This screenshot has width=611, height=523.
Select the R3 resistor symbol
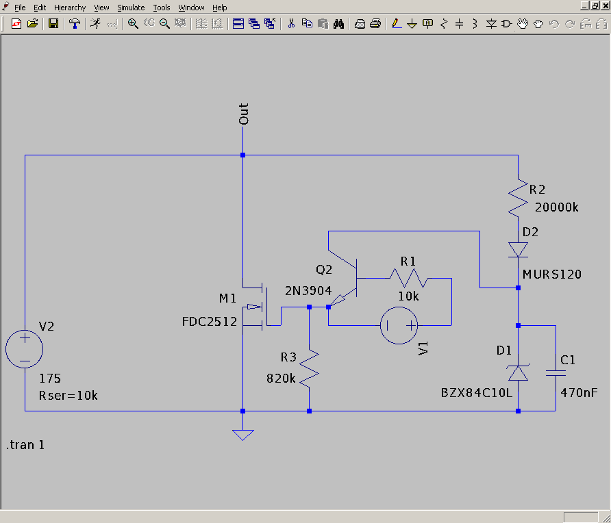pyautogui.click(x=310, y=368)
